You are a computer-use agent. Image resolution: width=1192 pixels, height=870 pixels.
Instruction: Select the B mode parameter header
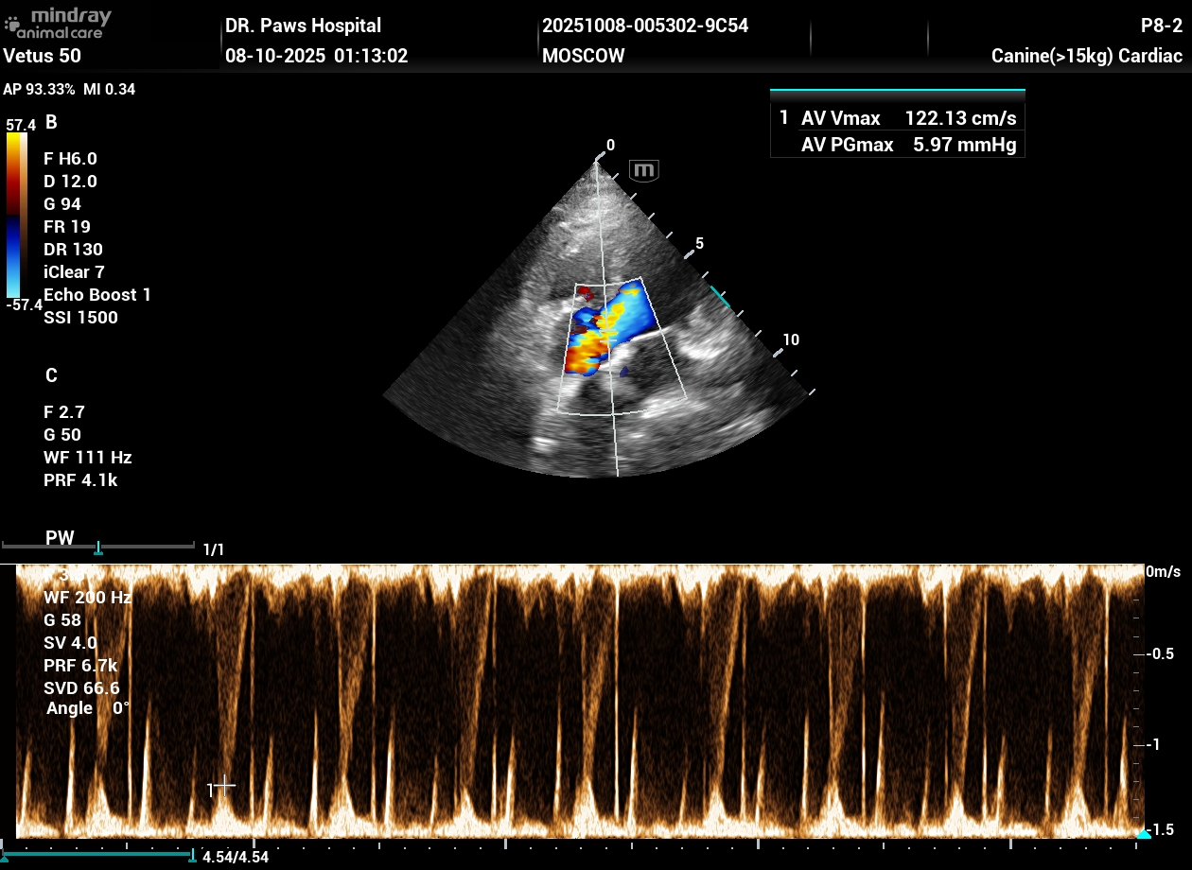point(51,122)
